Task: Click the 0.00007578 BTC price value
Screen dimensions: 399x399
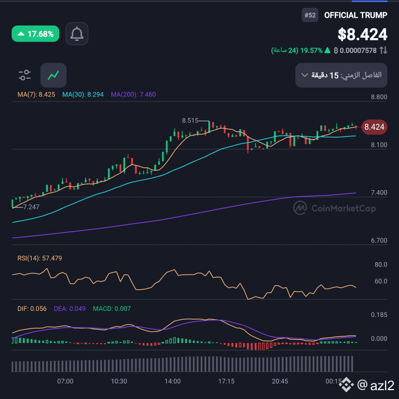Action: (358, 50)
